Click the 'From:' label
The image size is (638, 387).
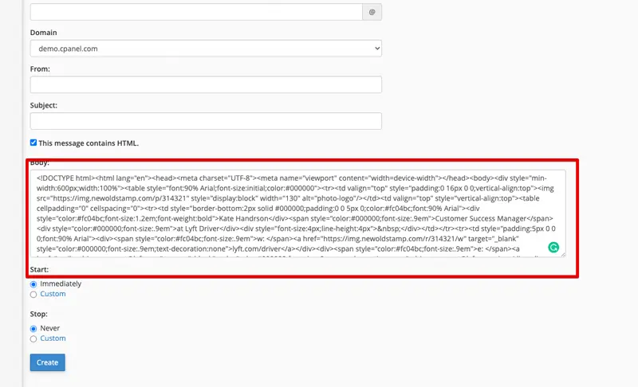[40, 69]
